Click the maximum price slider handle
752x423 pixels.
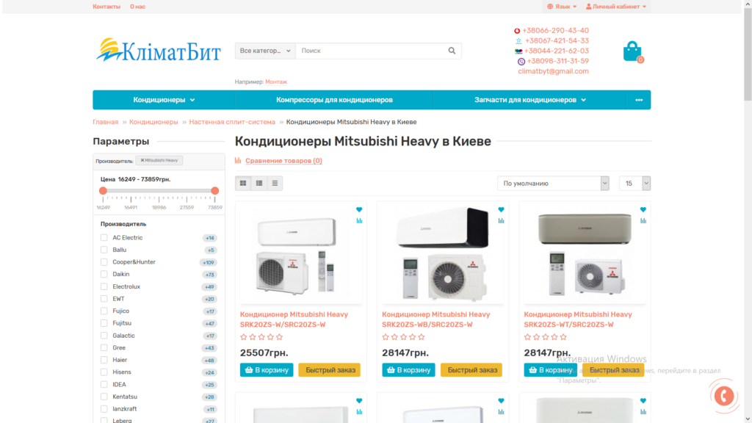pos(215,191)
